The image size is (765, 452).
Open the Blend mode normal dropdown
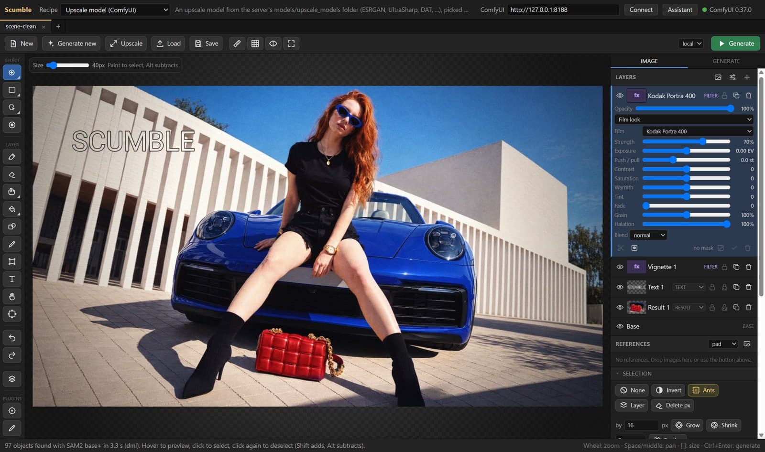[648, 235]
